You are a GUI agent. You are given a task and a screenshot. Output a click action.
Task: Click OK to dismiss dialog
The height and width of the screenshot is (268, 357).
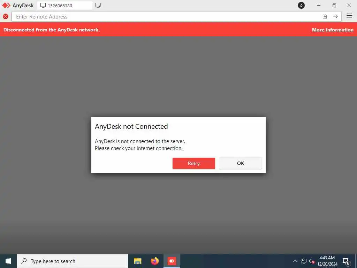tap(241, 163)
